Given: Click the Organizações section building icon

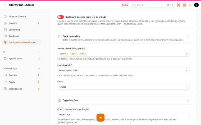Looking at the screenshot, I should (59, 100).
